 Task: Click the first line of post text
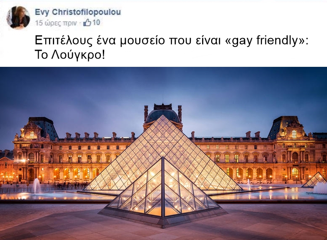click(171, 40)
